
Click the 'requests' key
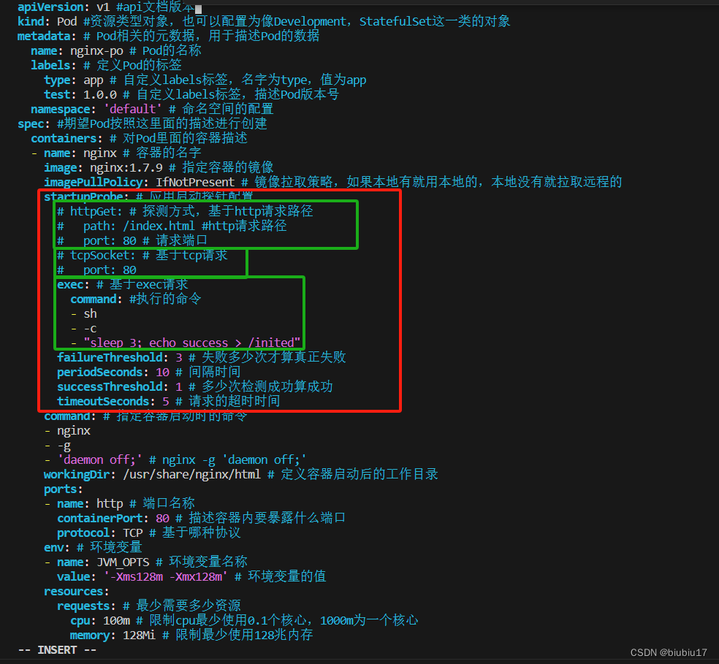83,606
